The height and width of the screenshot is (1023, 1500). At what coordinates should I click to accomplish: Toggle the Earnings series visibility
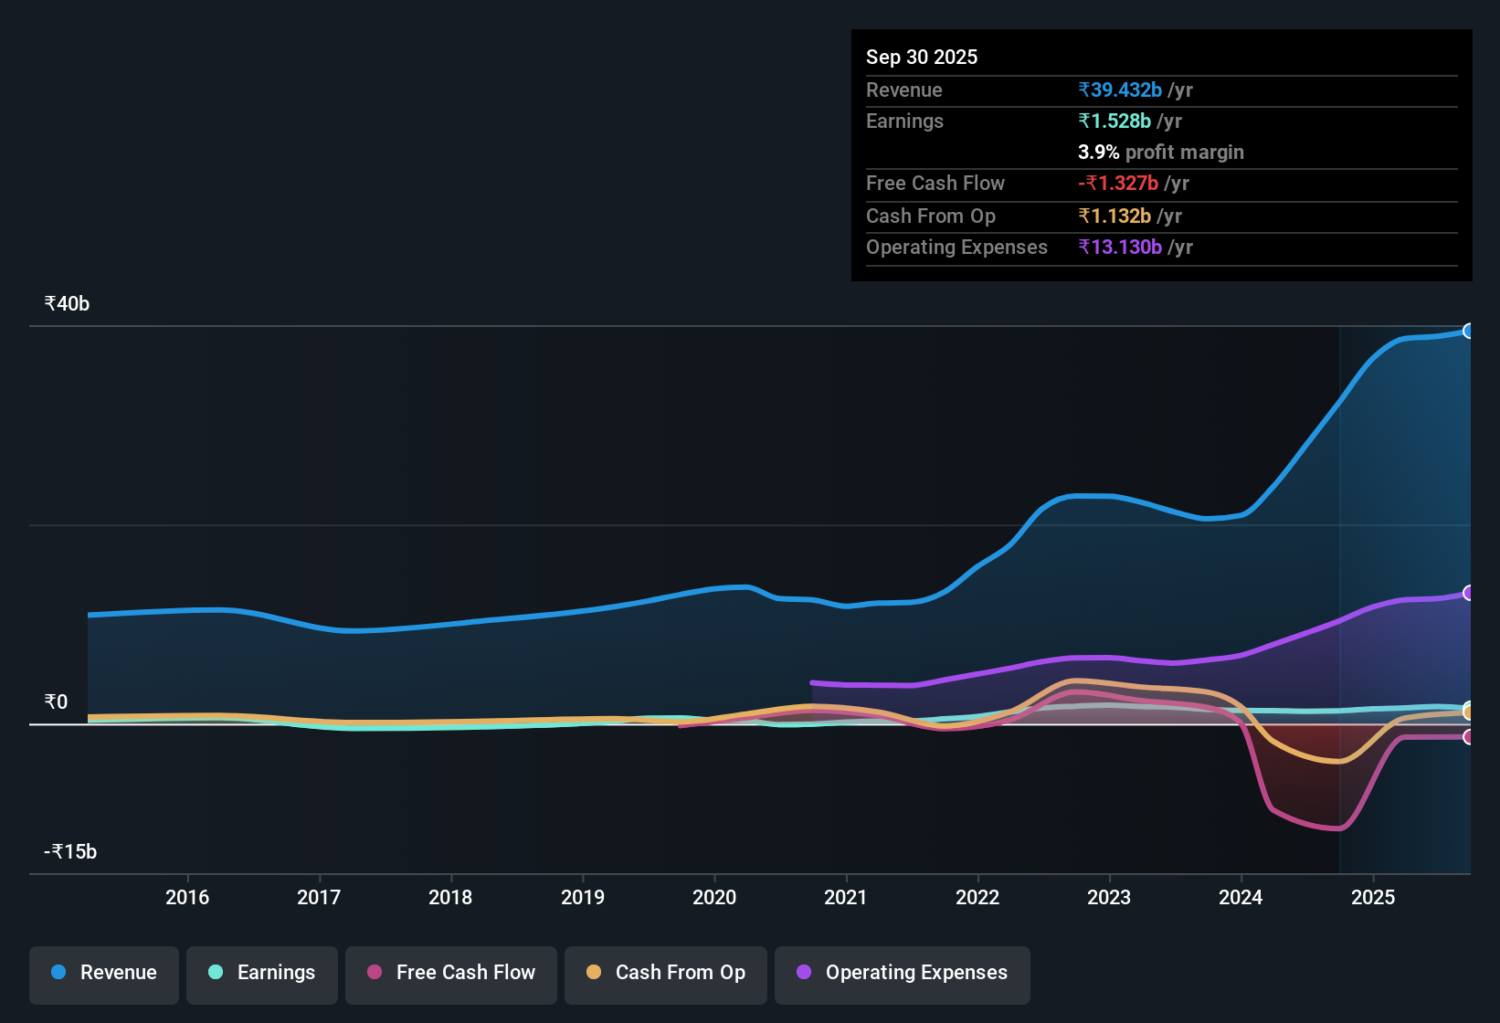coord(261,973)
